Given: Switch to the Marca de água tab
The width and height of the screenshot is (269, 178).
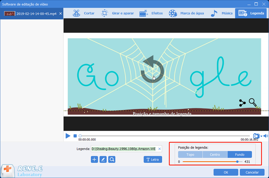Looking at the screenshot, I should [x=186, y=13].
